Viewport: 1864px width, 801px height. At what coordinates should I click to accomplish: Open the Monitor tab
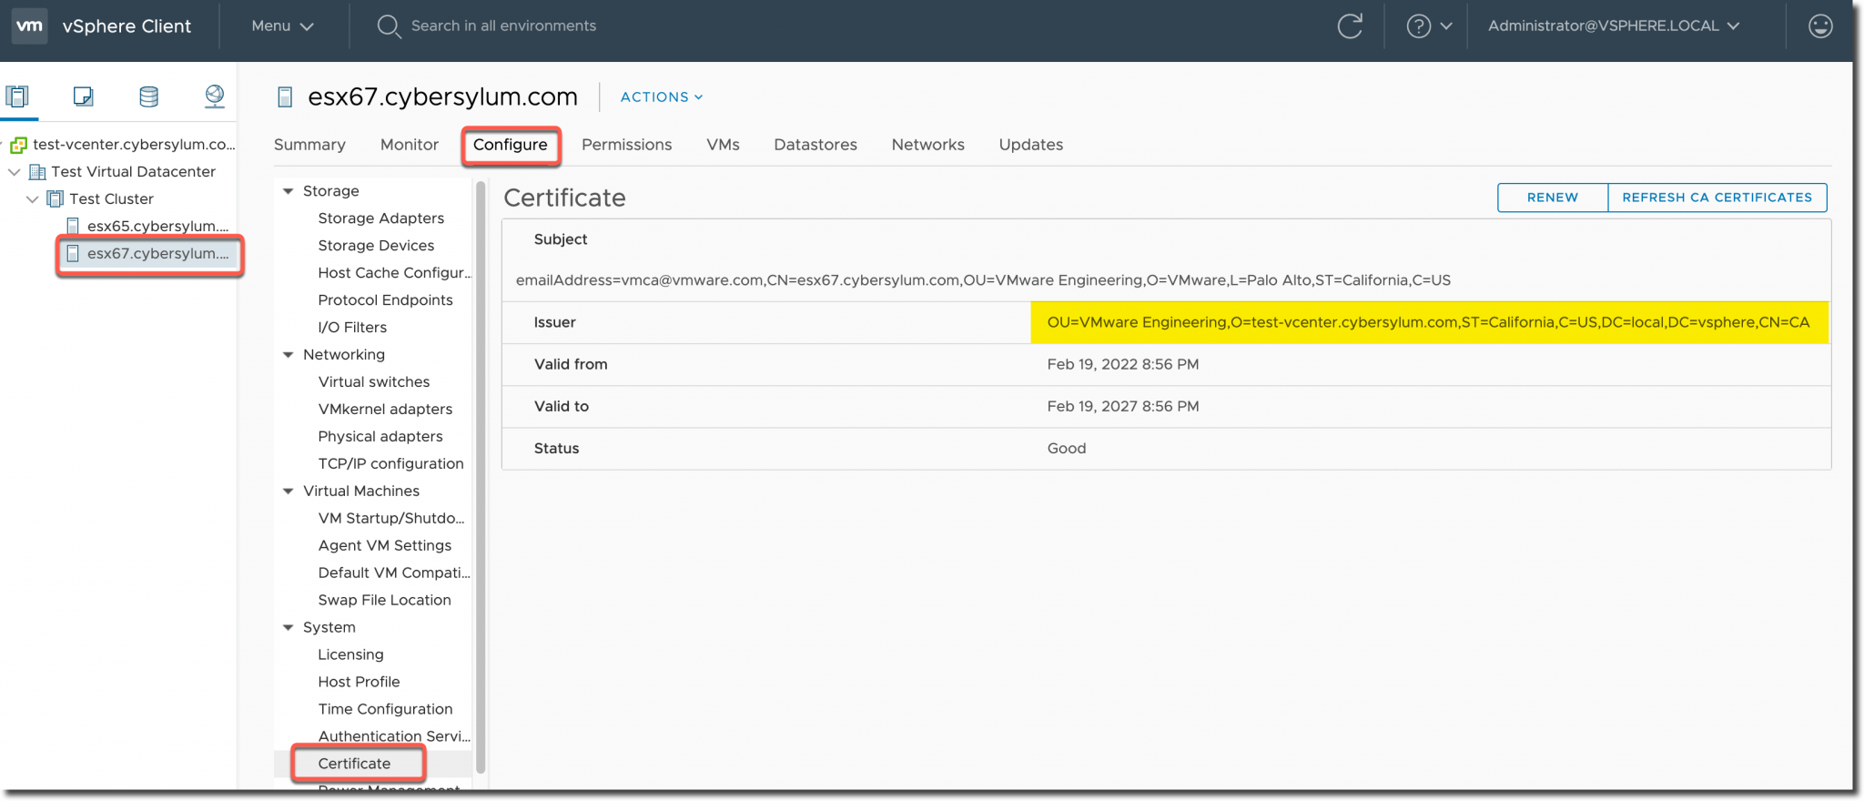coord(410,145)
